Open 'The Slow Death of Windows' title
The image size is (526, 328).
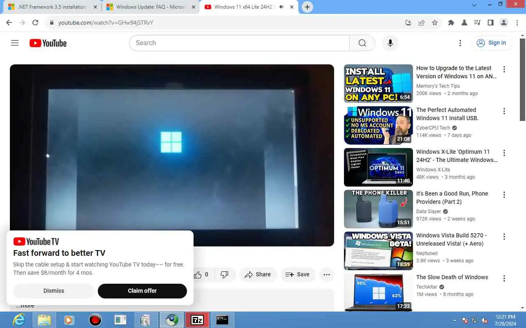(452, 277)
